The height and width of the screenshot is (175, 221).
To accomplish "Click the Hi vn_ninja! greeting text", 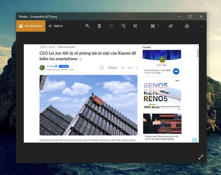I will point(162,65).
